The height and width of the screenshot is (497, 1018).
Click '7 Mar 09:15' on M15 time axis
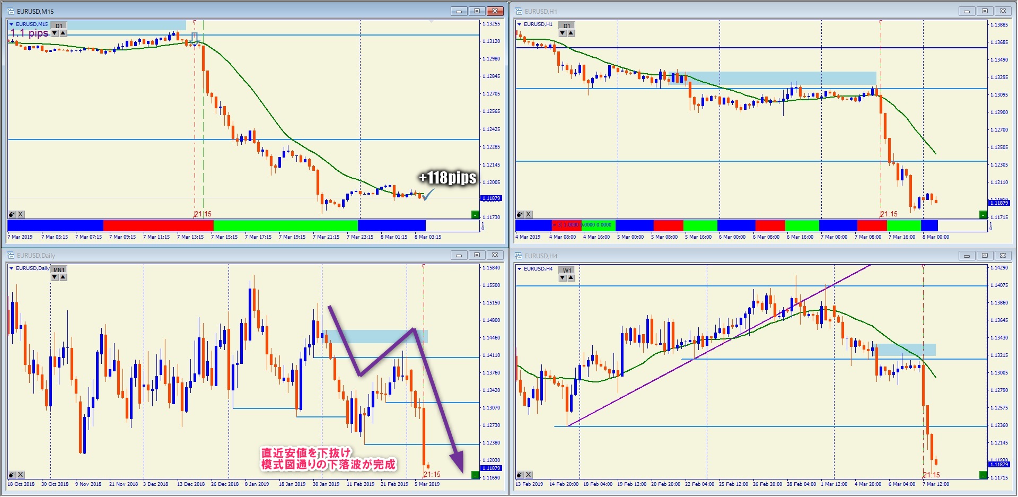pos(122,237)
